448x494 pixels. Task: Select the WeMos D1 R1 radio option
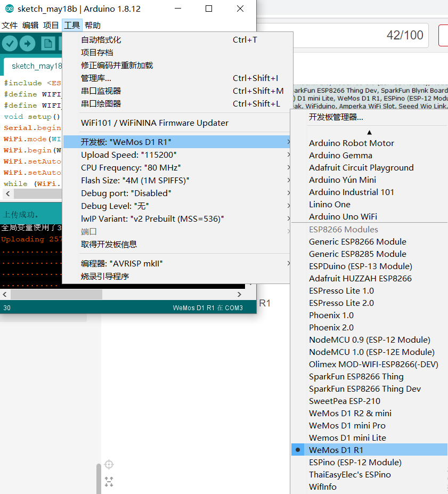pyautogui.click(x=369, y=450)
